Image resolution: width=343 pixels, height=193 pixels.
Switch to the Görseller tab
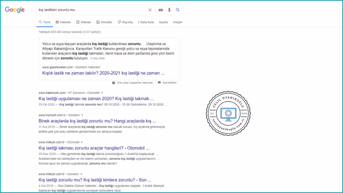pyautogui.click(x=104, y=22)
